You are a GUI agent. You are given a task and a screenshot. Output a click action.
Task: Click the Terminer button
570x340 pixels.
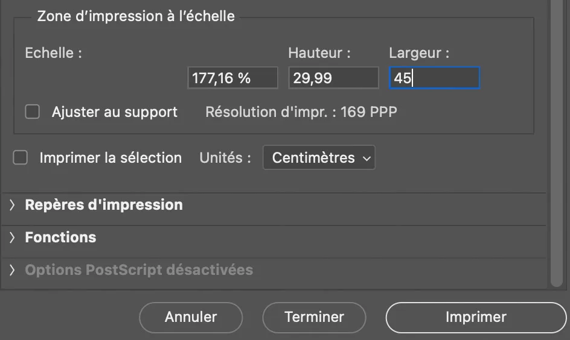click(314, 317)
